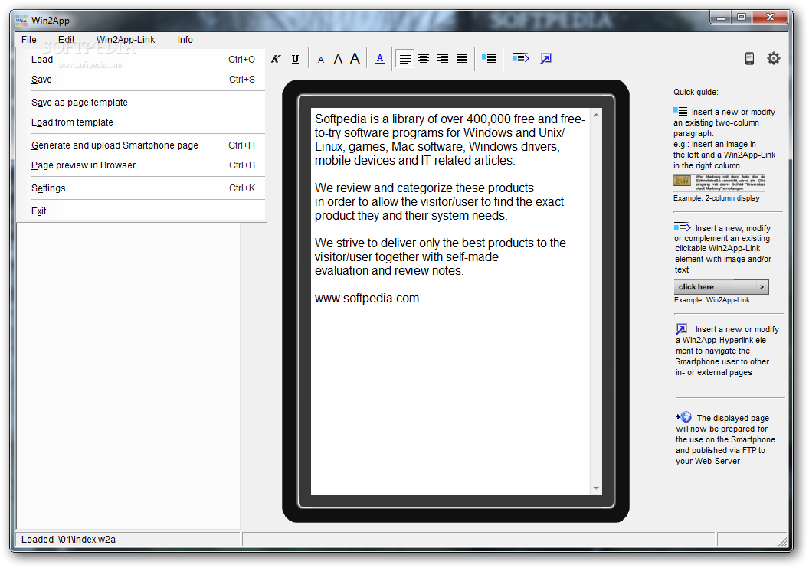809x568 pixels.
Task: Click scrollbar down arrow in page editor
Action: (596, 488)
